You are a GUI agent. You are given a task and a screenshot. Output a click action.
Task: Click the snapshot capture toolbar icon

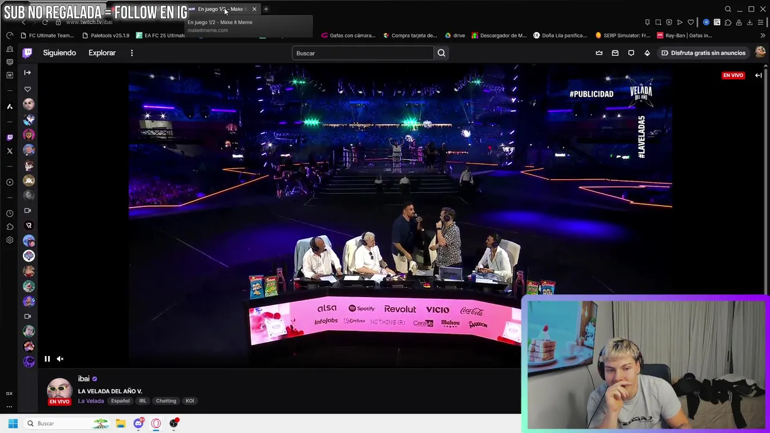point(658,22)
